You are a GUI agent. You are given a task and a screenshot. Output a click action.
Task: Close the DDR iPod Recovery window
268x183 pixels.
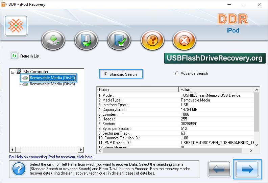coord(260,4)
